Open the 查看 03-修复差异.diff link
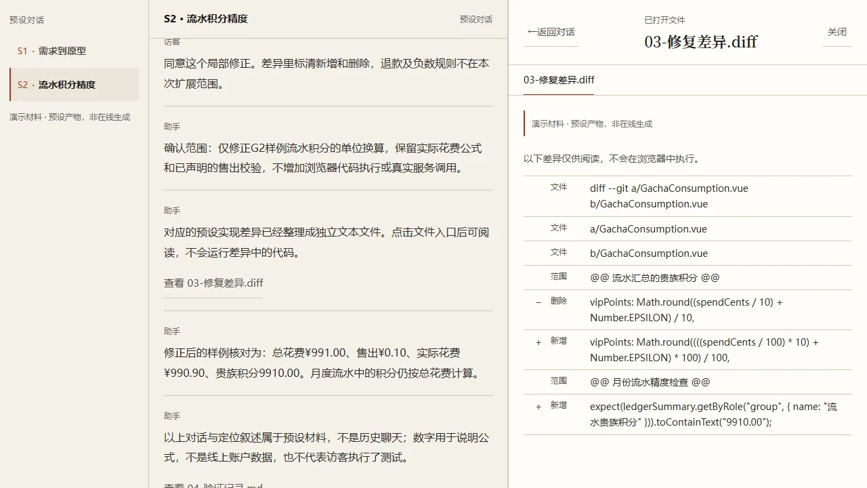 click(213, 283)
